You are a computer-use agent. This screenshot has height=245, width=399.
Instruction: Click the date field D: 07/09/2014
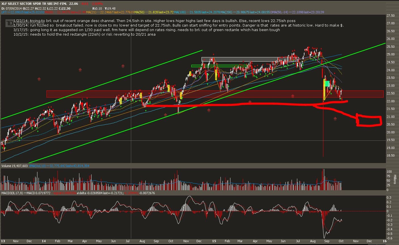[11, 8]
